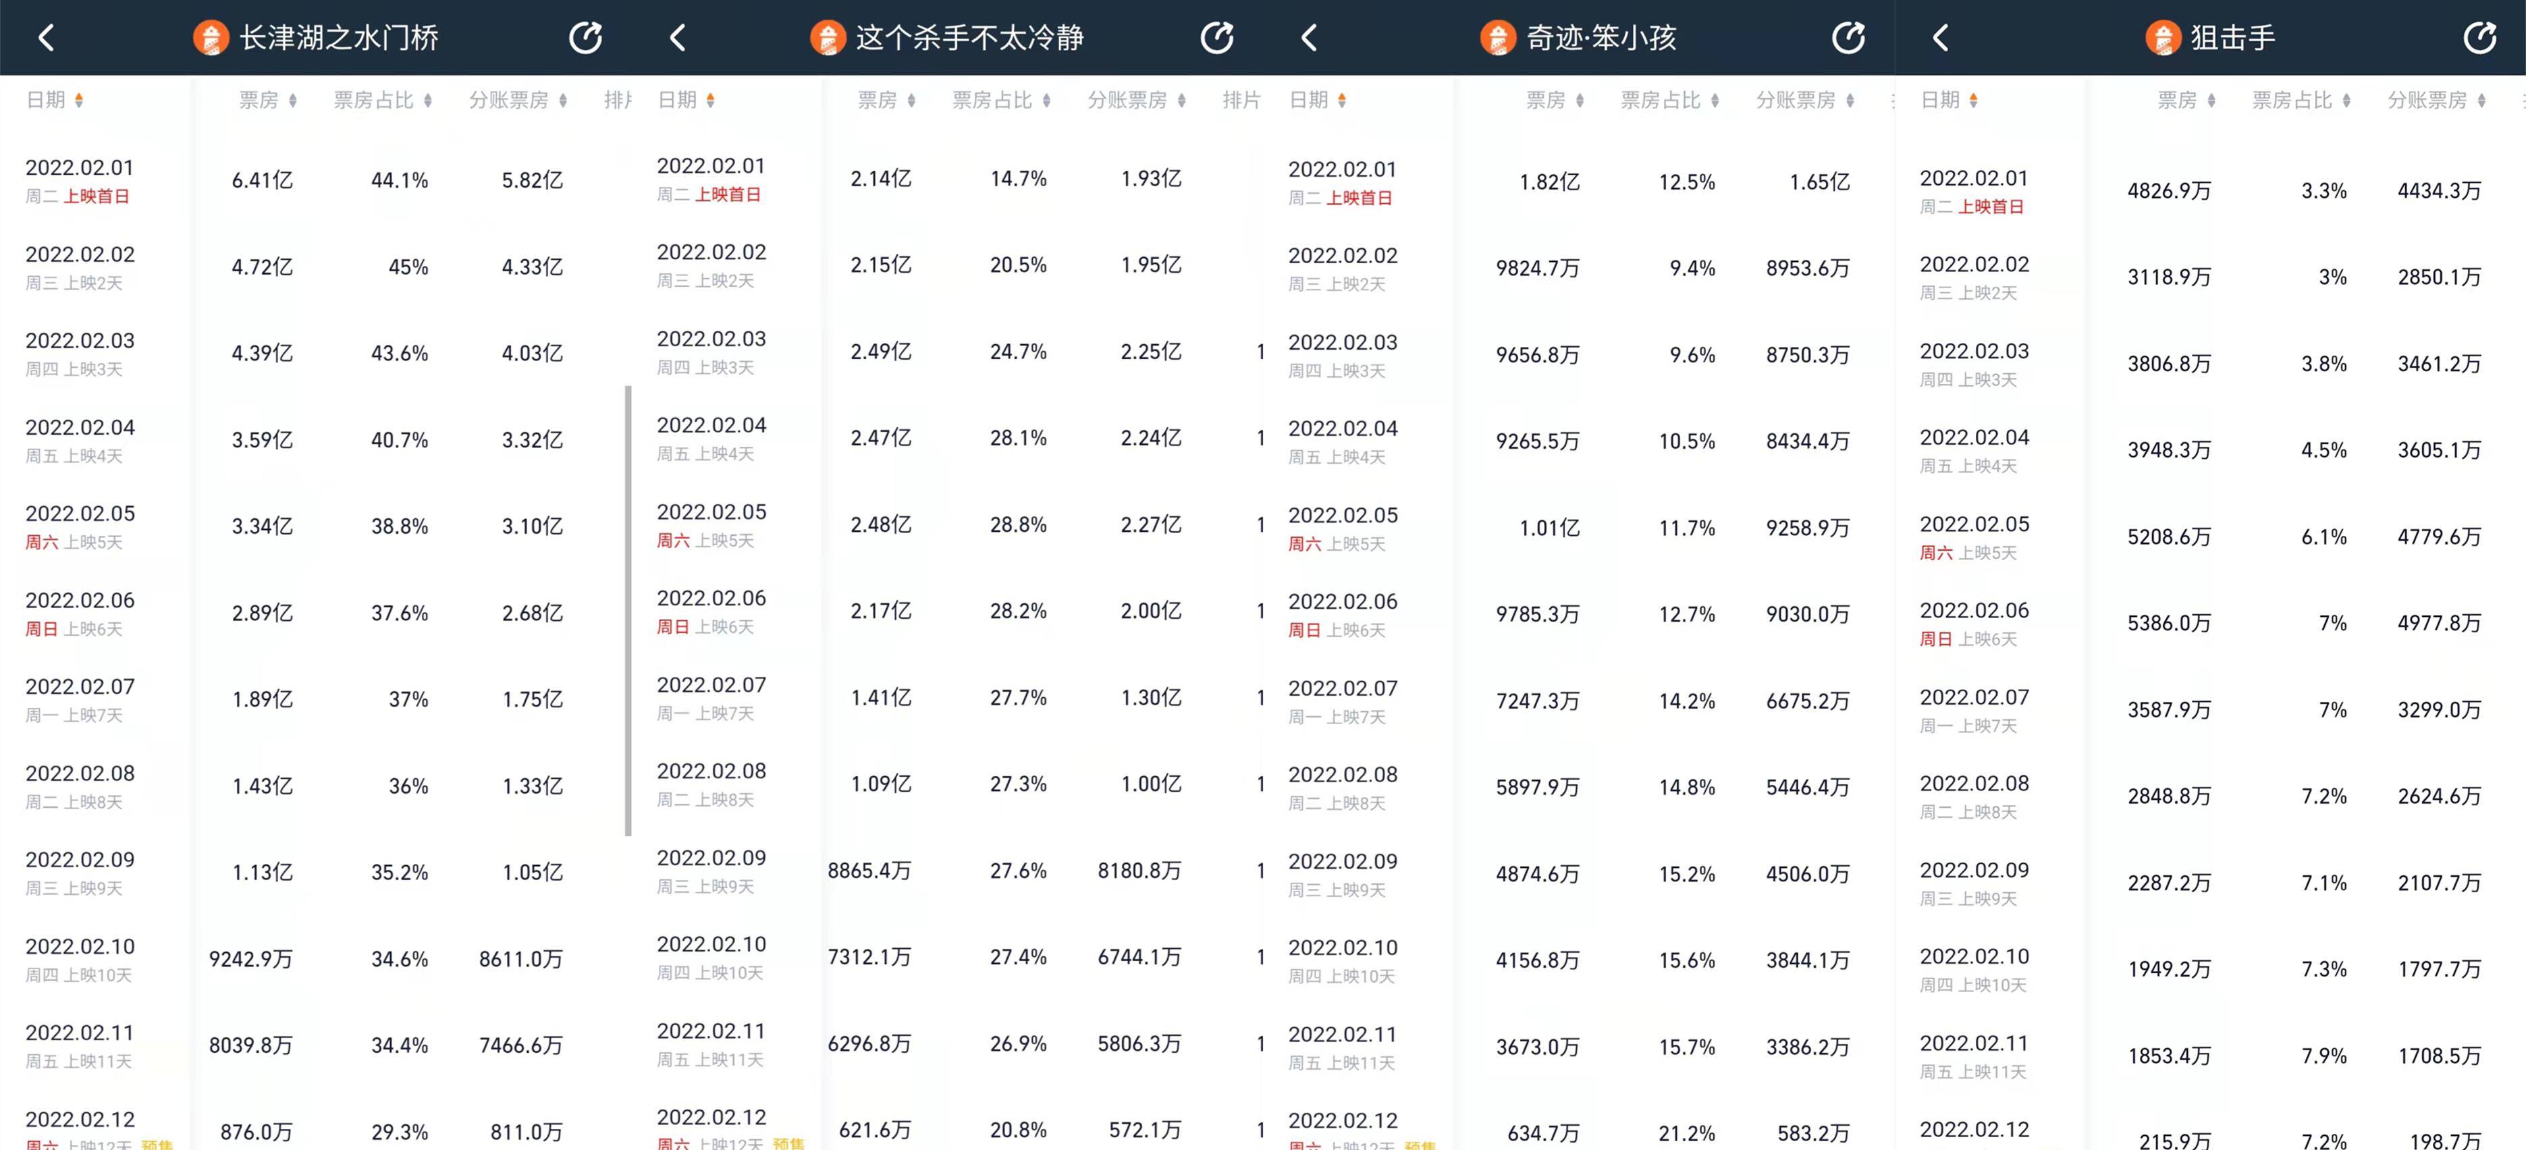This screenshot has height=1150, width=2526.
Task: Sort 奇迹·笨小孩 table by 票房占比
Action: [1670, 100]
